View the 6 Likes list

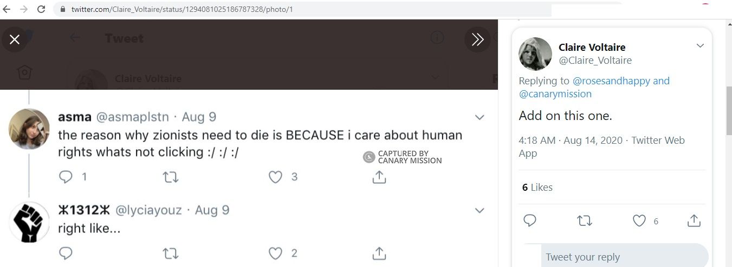tap(537, 188)
